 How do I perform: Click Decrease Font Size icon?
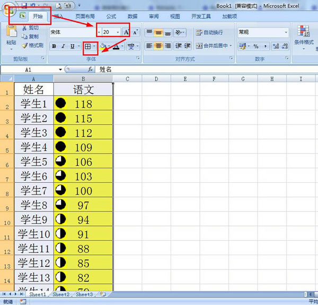(136, 32)
